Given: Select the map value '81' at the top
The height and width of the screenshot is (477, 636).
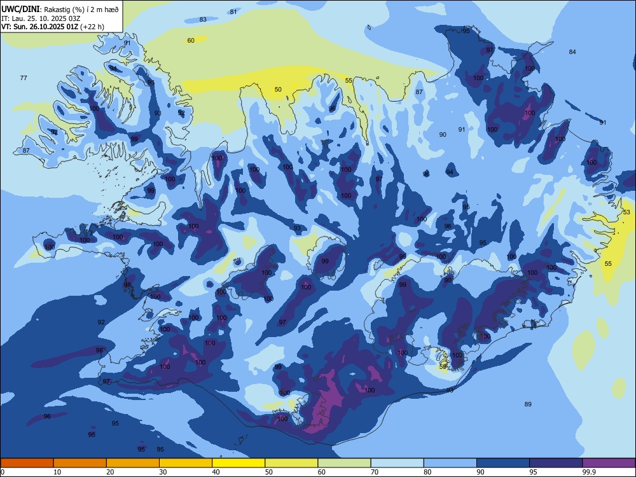Looking at the screenshot, I should tap(233, 11).
